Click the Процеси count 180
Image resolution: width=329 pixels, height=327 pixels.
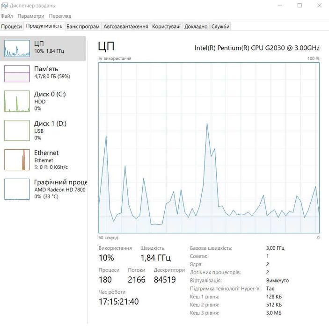pyautogui.click(x=105, y=280)
